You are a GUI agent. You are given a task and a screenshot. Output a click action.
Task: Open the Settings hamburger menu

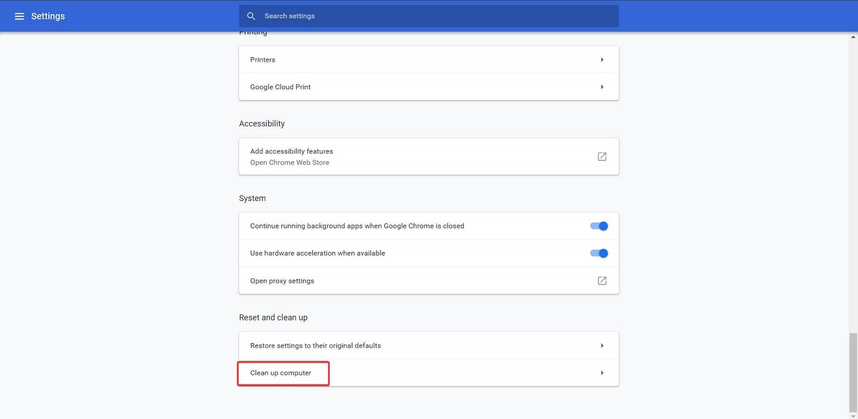click(x=19, y=16)
